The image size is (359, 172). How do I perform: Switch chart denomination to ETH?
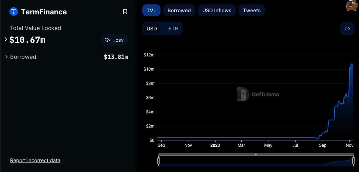pos(173,28)
